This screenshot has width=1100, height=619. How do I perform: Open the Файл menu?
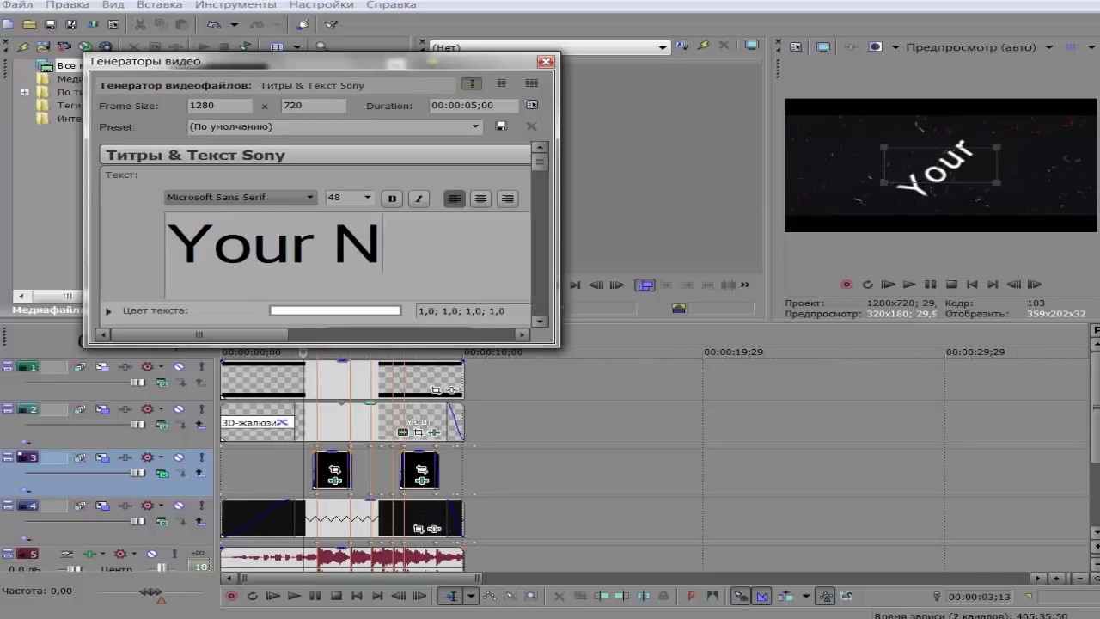[x=17, y=5]
